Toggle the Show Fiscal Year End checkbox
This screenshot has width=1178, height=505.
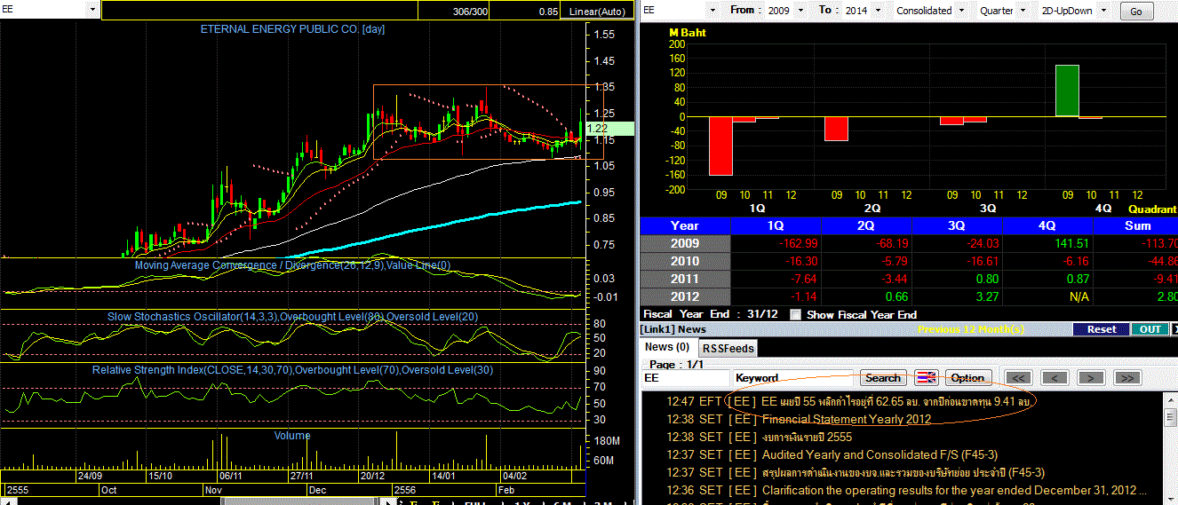click(x=795, y=314)
